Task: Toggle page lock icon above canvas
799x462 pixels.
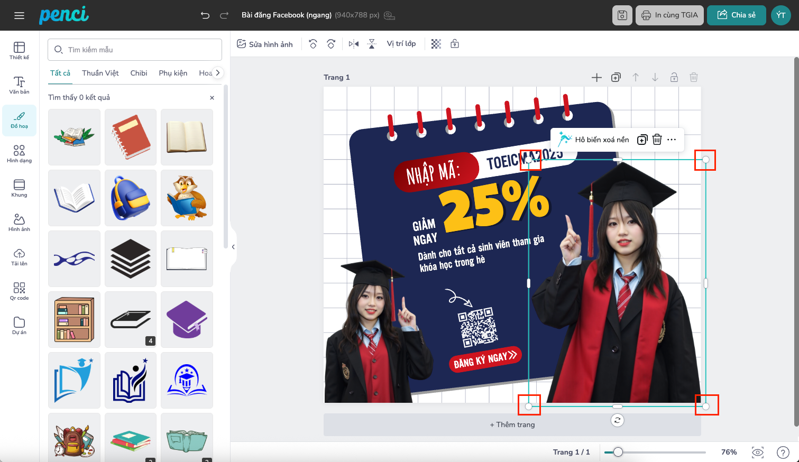Action: 674,78
